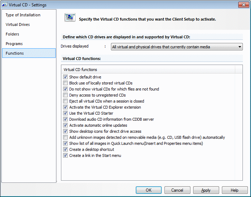Click the Virtual CD title bar icon
251x197 pixels.
point(5,5)
